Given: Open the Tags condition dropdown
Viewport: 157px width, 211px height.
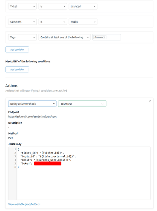Looking at the screenshot, I should click(x=22, y=37).
